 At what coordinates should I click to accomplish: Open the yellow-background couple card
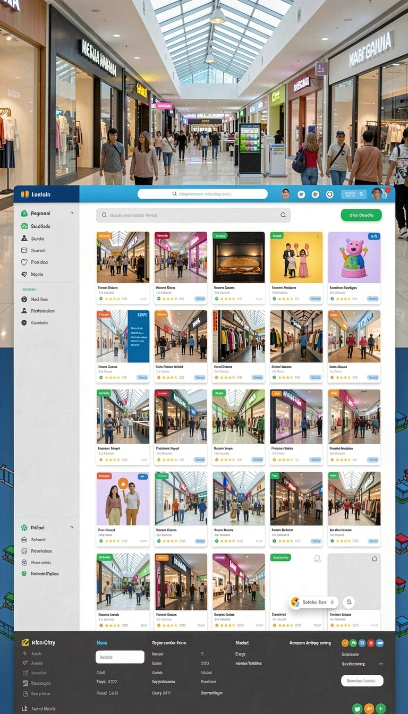[296, 267]
